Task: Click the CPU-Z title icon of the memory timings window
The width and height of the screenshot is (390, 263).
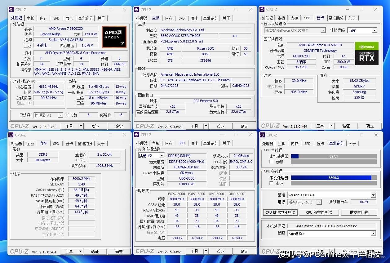Action: pos(11,135)
